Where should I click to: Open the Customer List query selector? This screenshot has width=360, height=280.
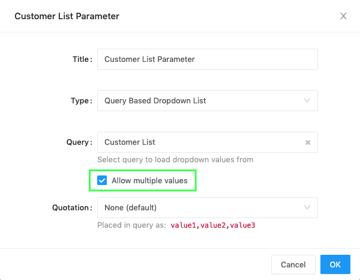tap(201, 142)
